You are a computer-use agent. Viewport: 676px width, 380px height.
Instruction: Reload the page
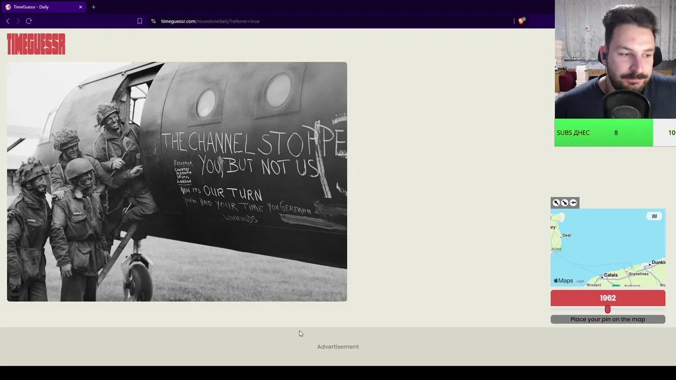[x=29, y=21]
